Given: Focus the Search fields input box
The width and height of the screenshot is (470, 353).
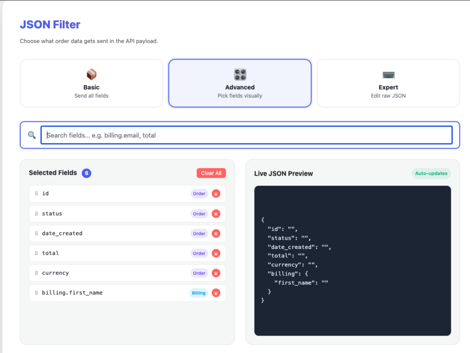Looking at the screenshot, I should point(246,135).
